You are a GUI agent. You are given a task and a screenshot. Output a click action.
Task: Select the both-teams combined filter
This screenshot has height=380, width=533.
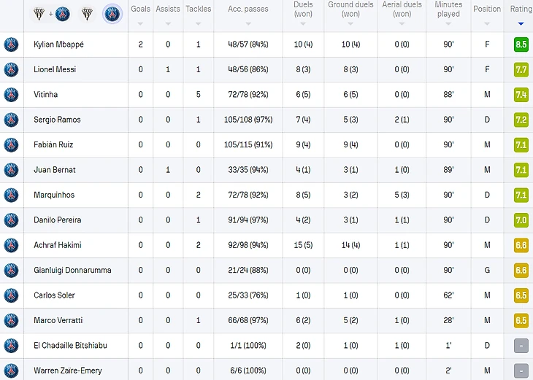tap(52, 13)
